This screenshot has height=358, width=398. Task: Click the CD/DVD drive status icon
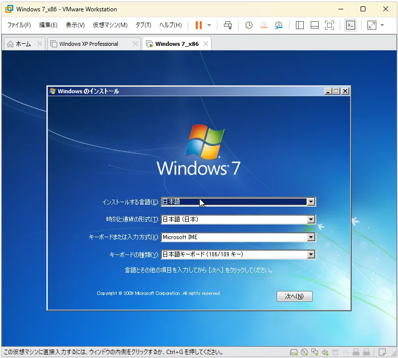(304, 352)
